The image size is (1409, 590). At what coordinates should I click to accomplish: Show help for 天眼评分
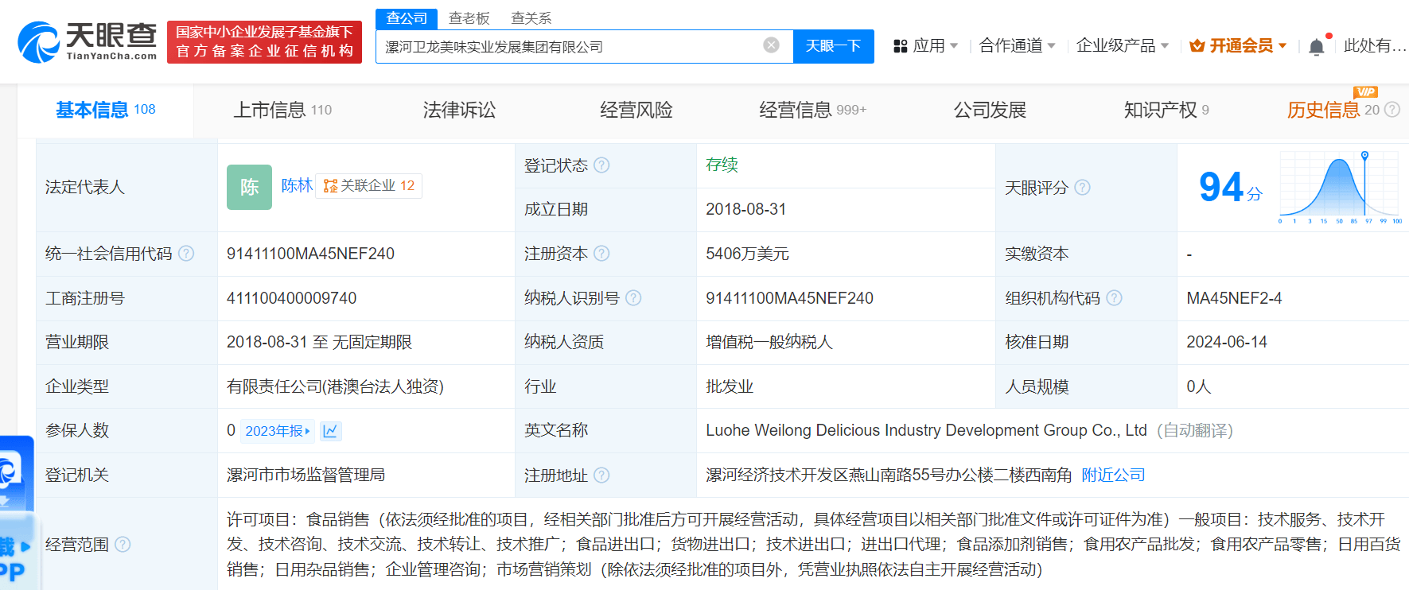click(1082, 188)
